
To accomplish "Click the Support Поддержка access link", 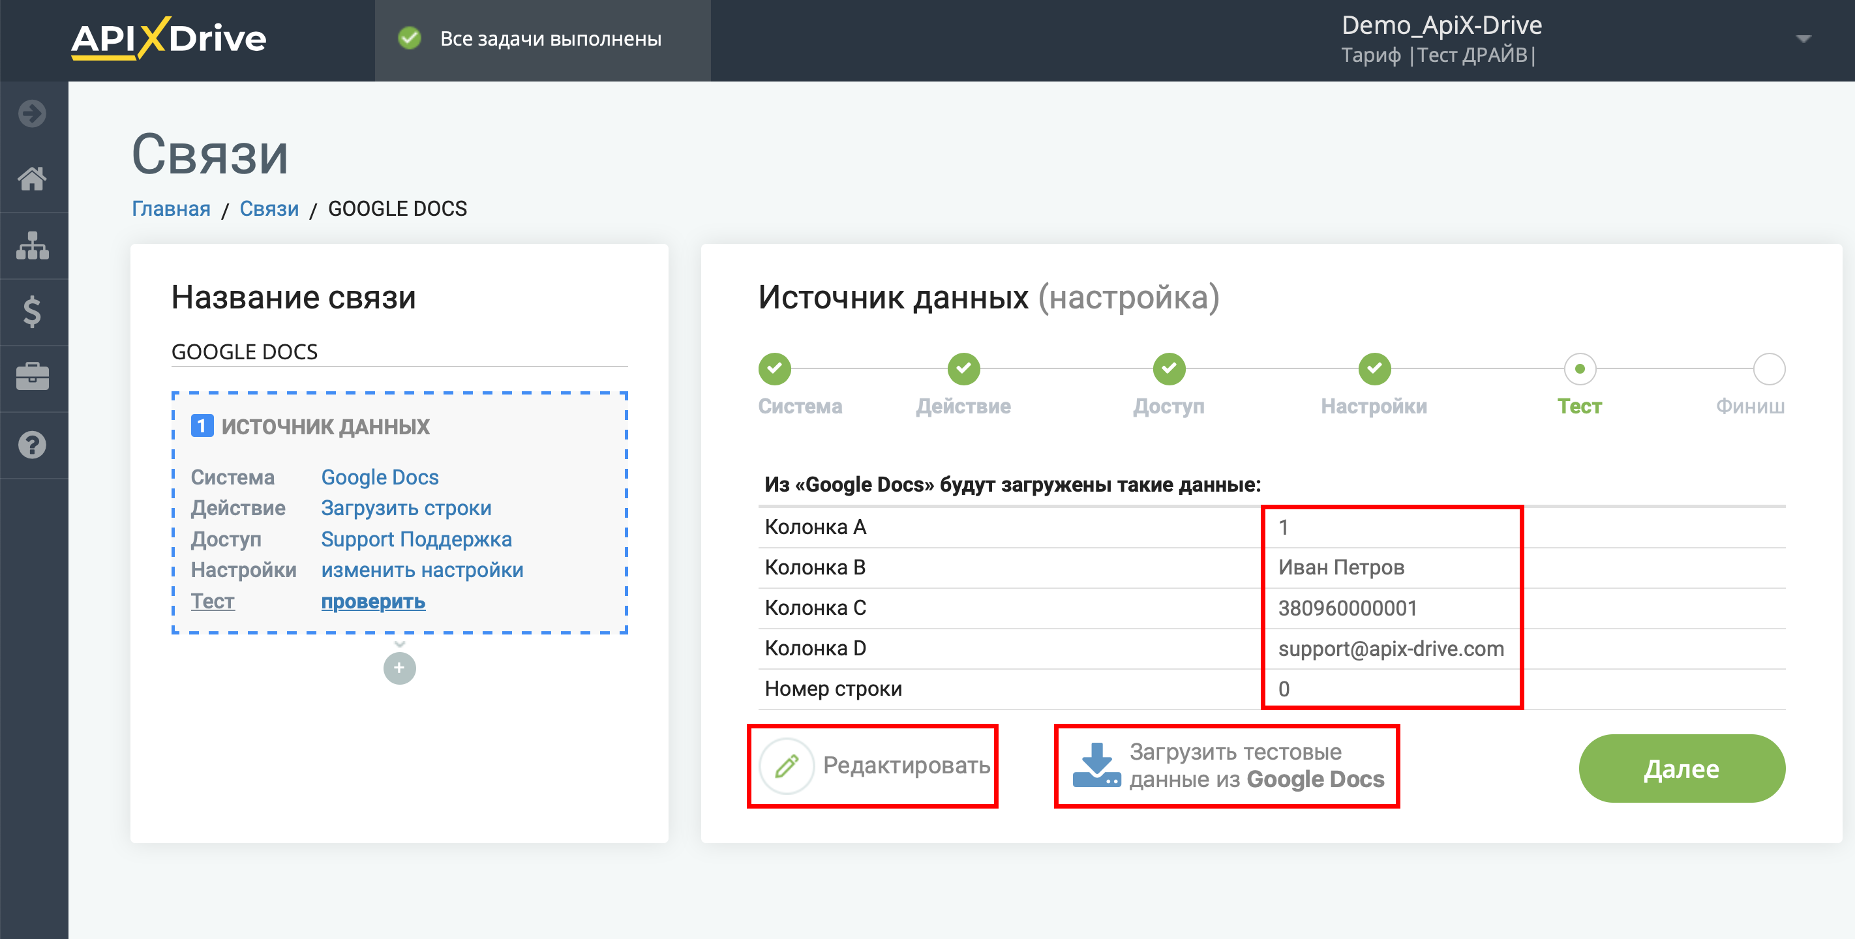I will pos(416,539).
